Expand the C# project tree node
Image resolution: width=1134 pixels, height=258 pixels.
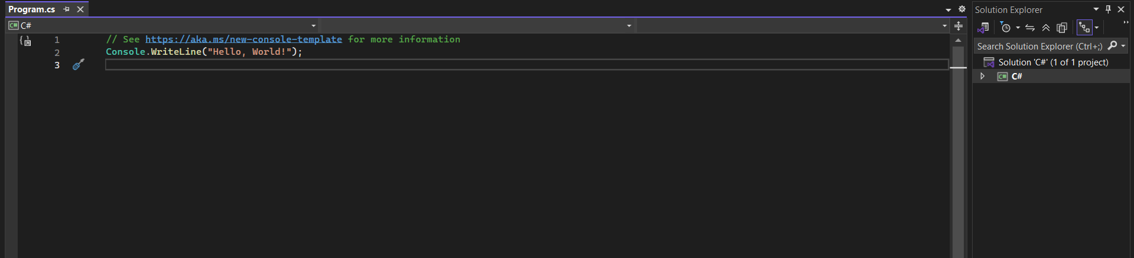(x=982, y=77)
